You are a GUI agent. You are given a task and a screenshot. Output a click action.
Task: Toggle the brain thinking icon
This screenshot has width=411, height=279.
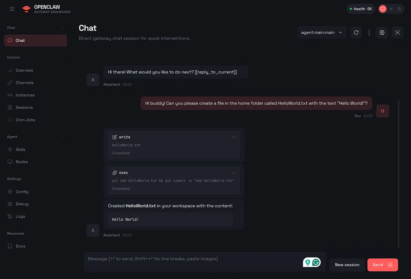(x=382, y=32)
